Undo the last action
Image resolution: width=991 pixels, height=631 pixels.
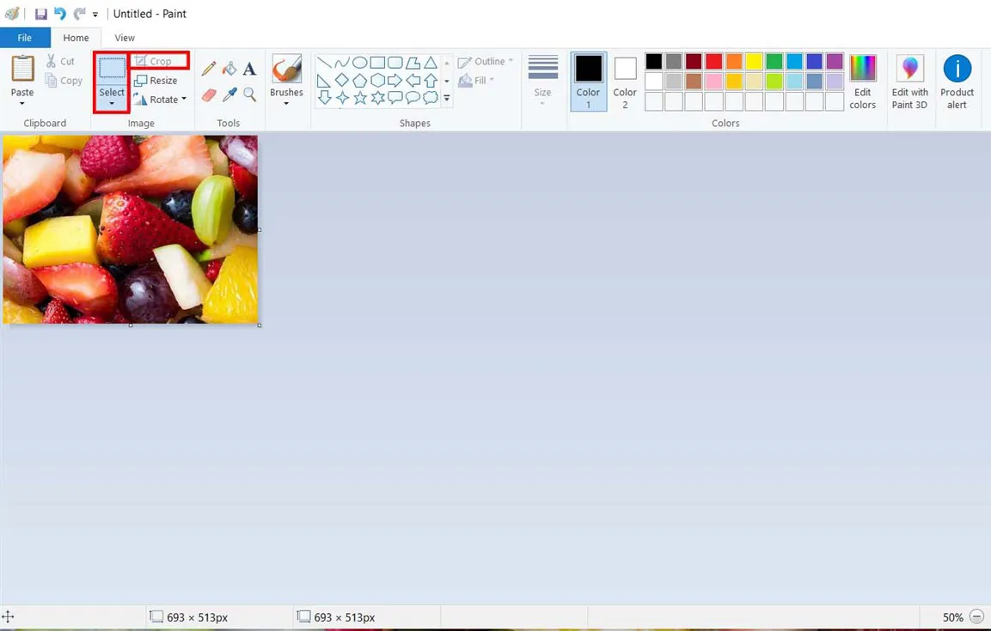pos(60,13)
